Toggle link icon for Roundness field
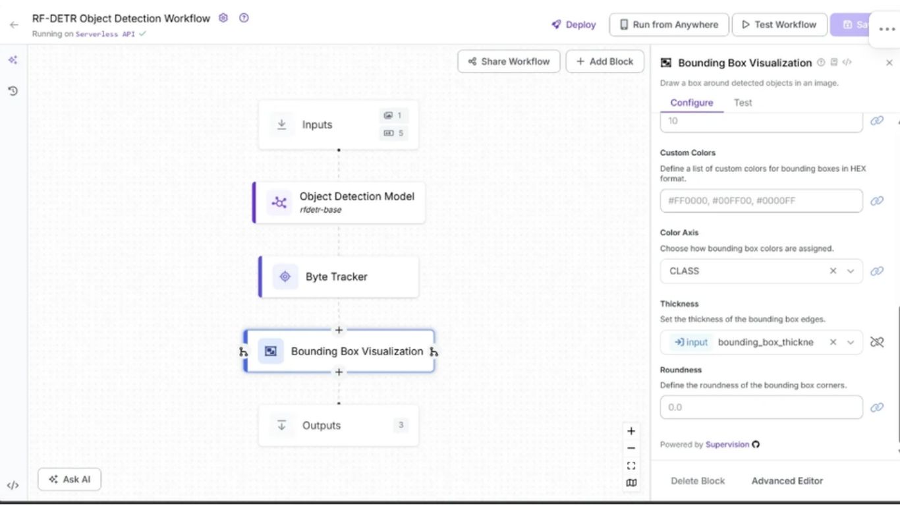 pos(877,407)
